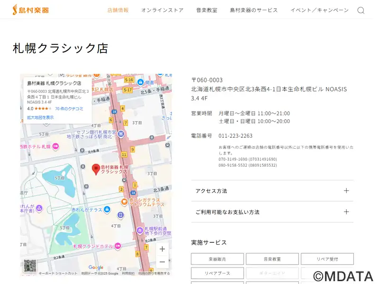
Task: Click the yellow exit 8 marker
Action: click(137, 254)
